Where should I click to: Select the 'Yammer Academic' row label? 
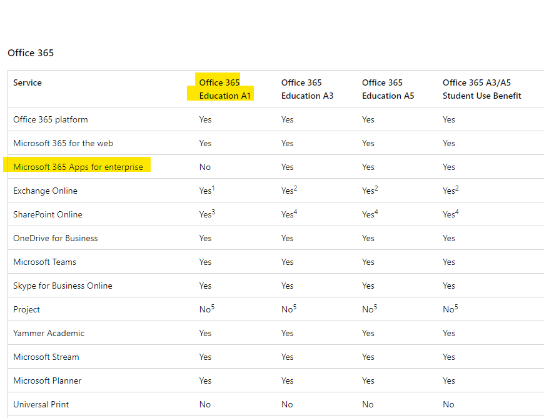pos(49,333)
